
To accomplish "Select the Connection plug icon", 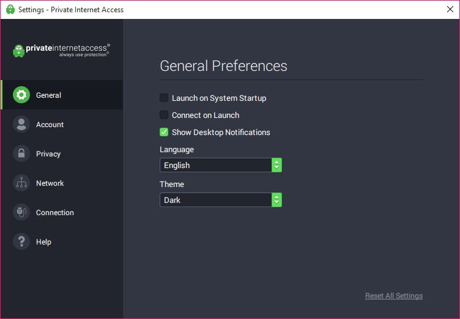I will [21, 212].
